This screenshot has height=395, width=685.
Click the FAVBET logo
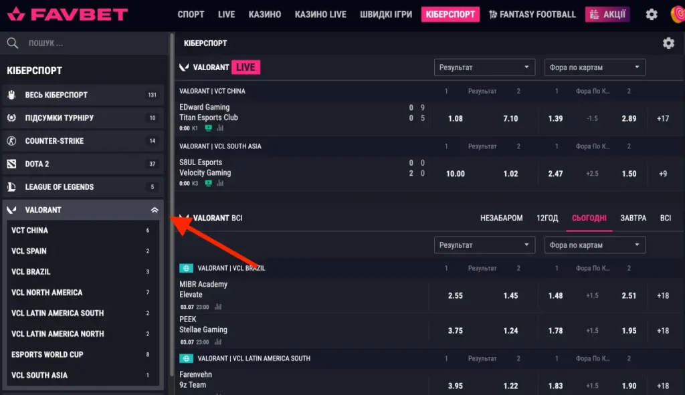pyautogui.click(x=68, y=15)
